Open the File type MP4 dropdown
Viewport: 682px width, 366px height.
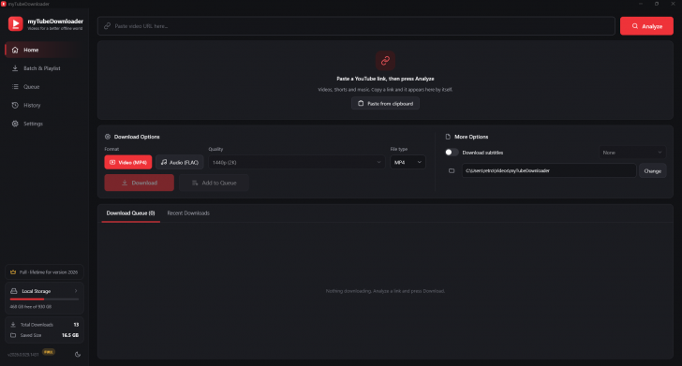(x=408, y=162)
